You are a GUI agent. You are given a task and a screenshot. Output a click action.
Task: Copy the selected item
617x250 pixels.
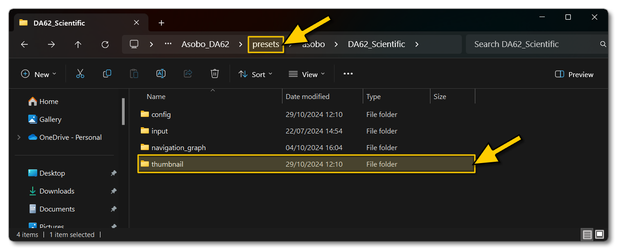pos(107,74)
